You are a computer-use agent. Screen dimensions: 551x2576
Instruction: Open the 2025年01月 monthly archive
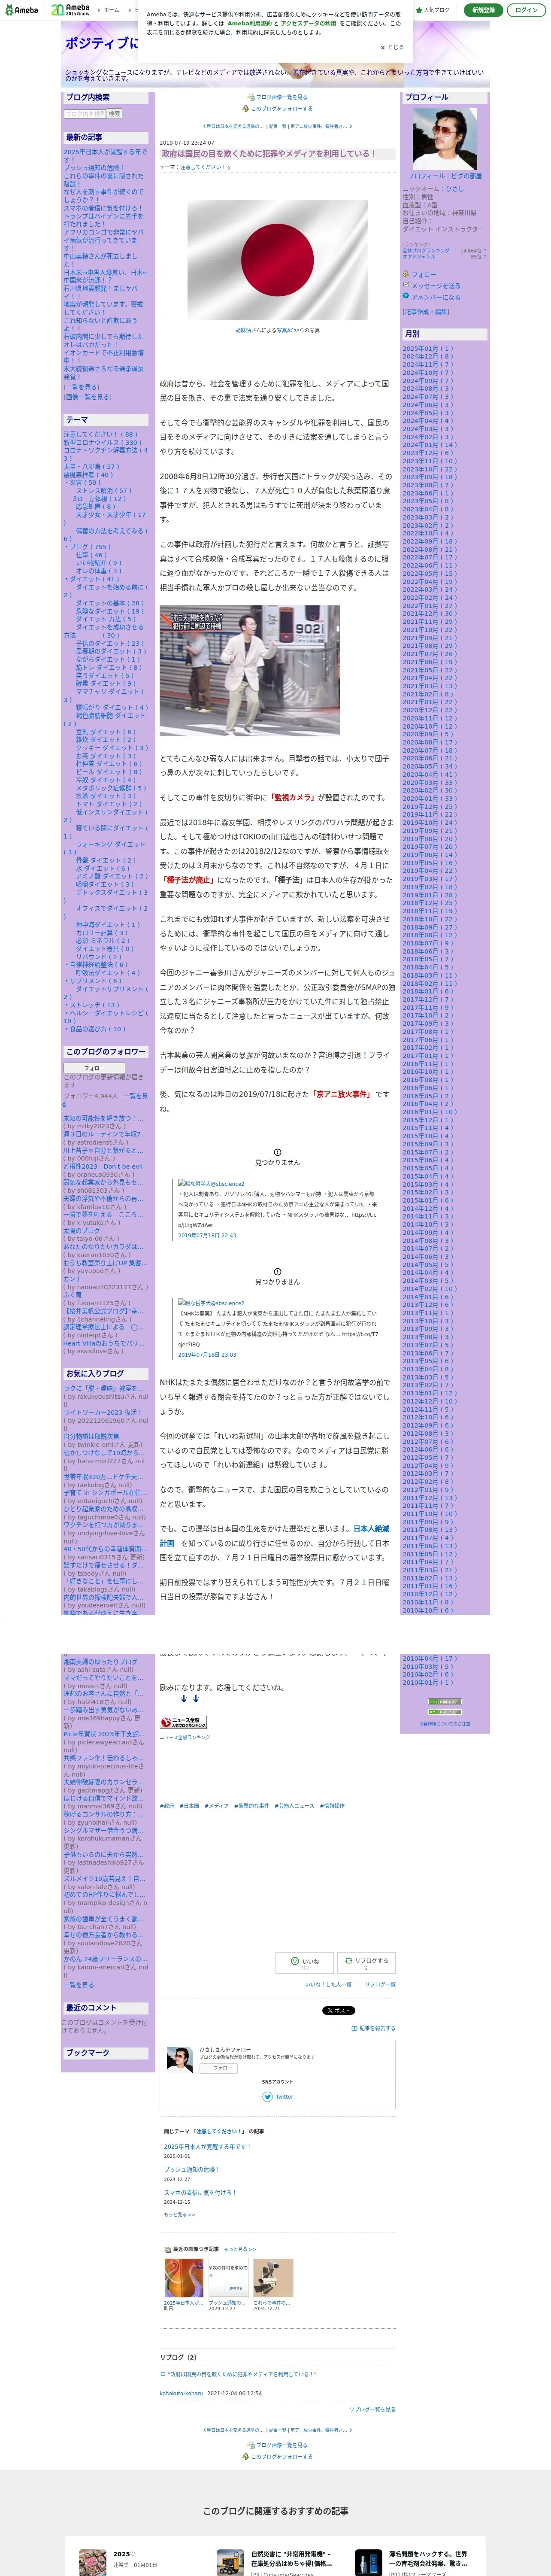point(427,349)
